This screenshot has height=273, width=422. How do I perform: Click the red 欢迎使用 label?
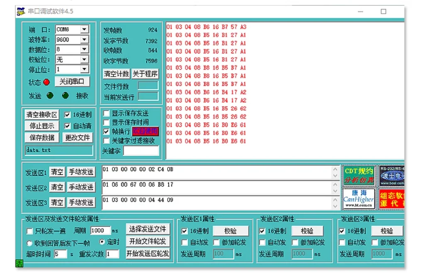(145, 131)
